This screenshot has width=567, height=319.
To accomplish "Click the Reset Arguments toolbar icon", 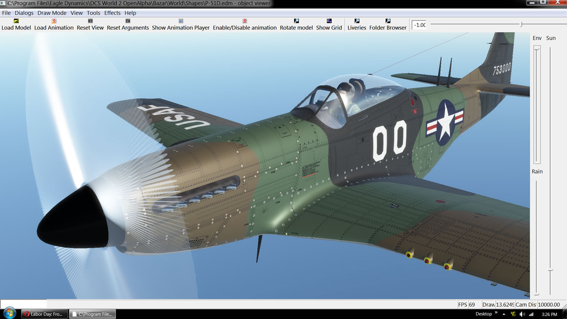I will coord(127,21).
